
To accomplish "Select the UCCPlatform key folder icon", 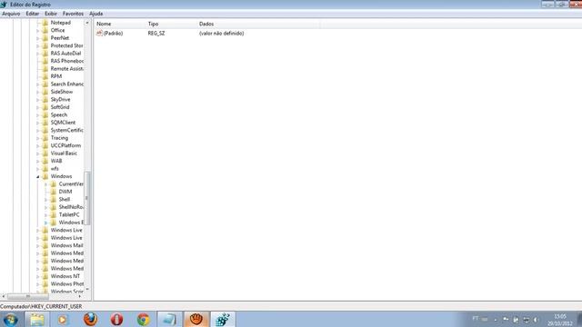I will (x=45, y=145).
